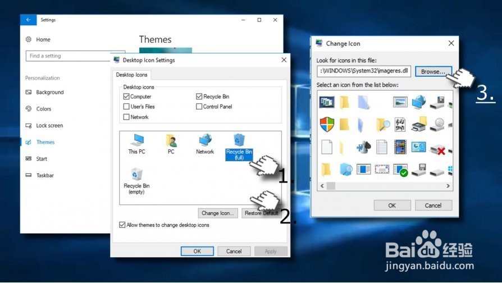
Task: Select the film strip video icon
Action: pos(400,147)
